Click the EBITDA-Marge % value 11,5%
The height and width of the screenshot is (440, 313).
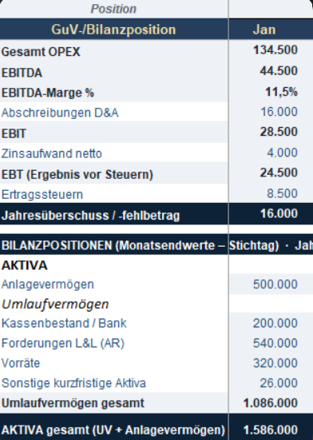281,92
